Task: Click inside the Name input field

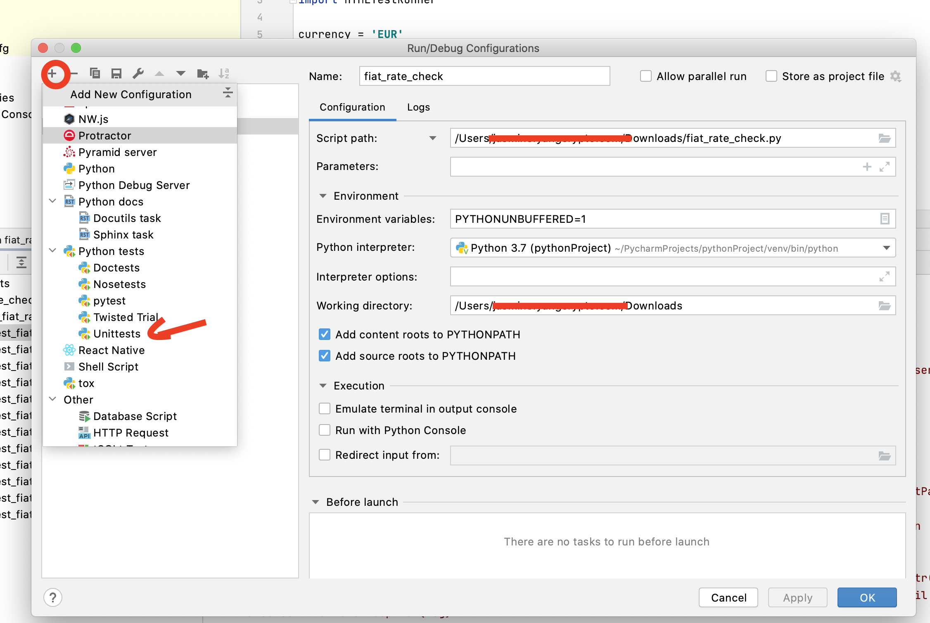Action: tap(483, 76)
